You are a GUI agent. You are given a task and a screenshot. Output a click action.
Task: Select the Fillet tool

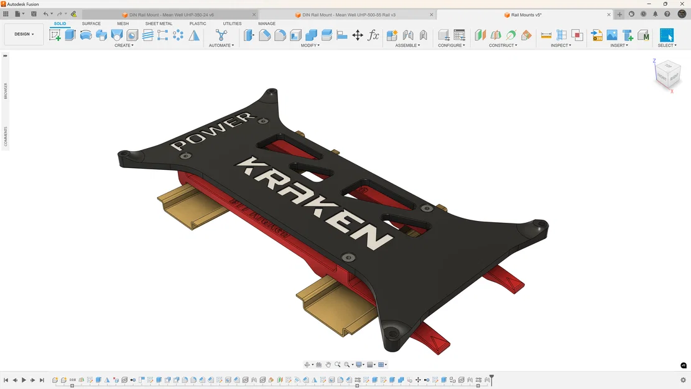pos(264,35)
